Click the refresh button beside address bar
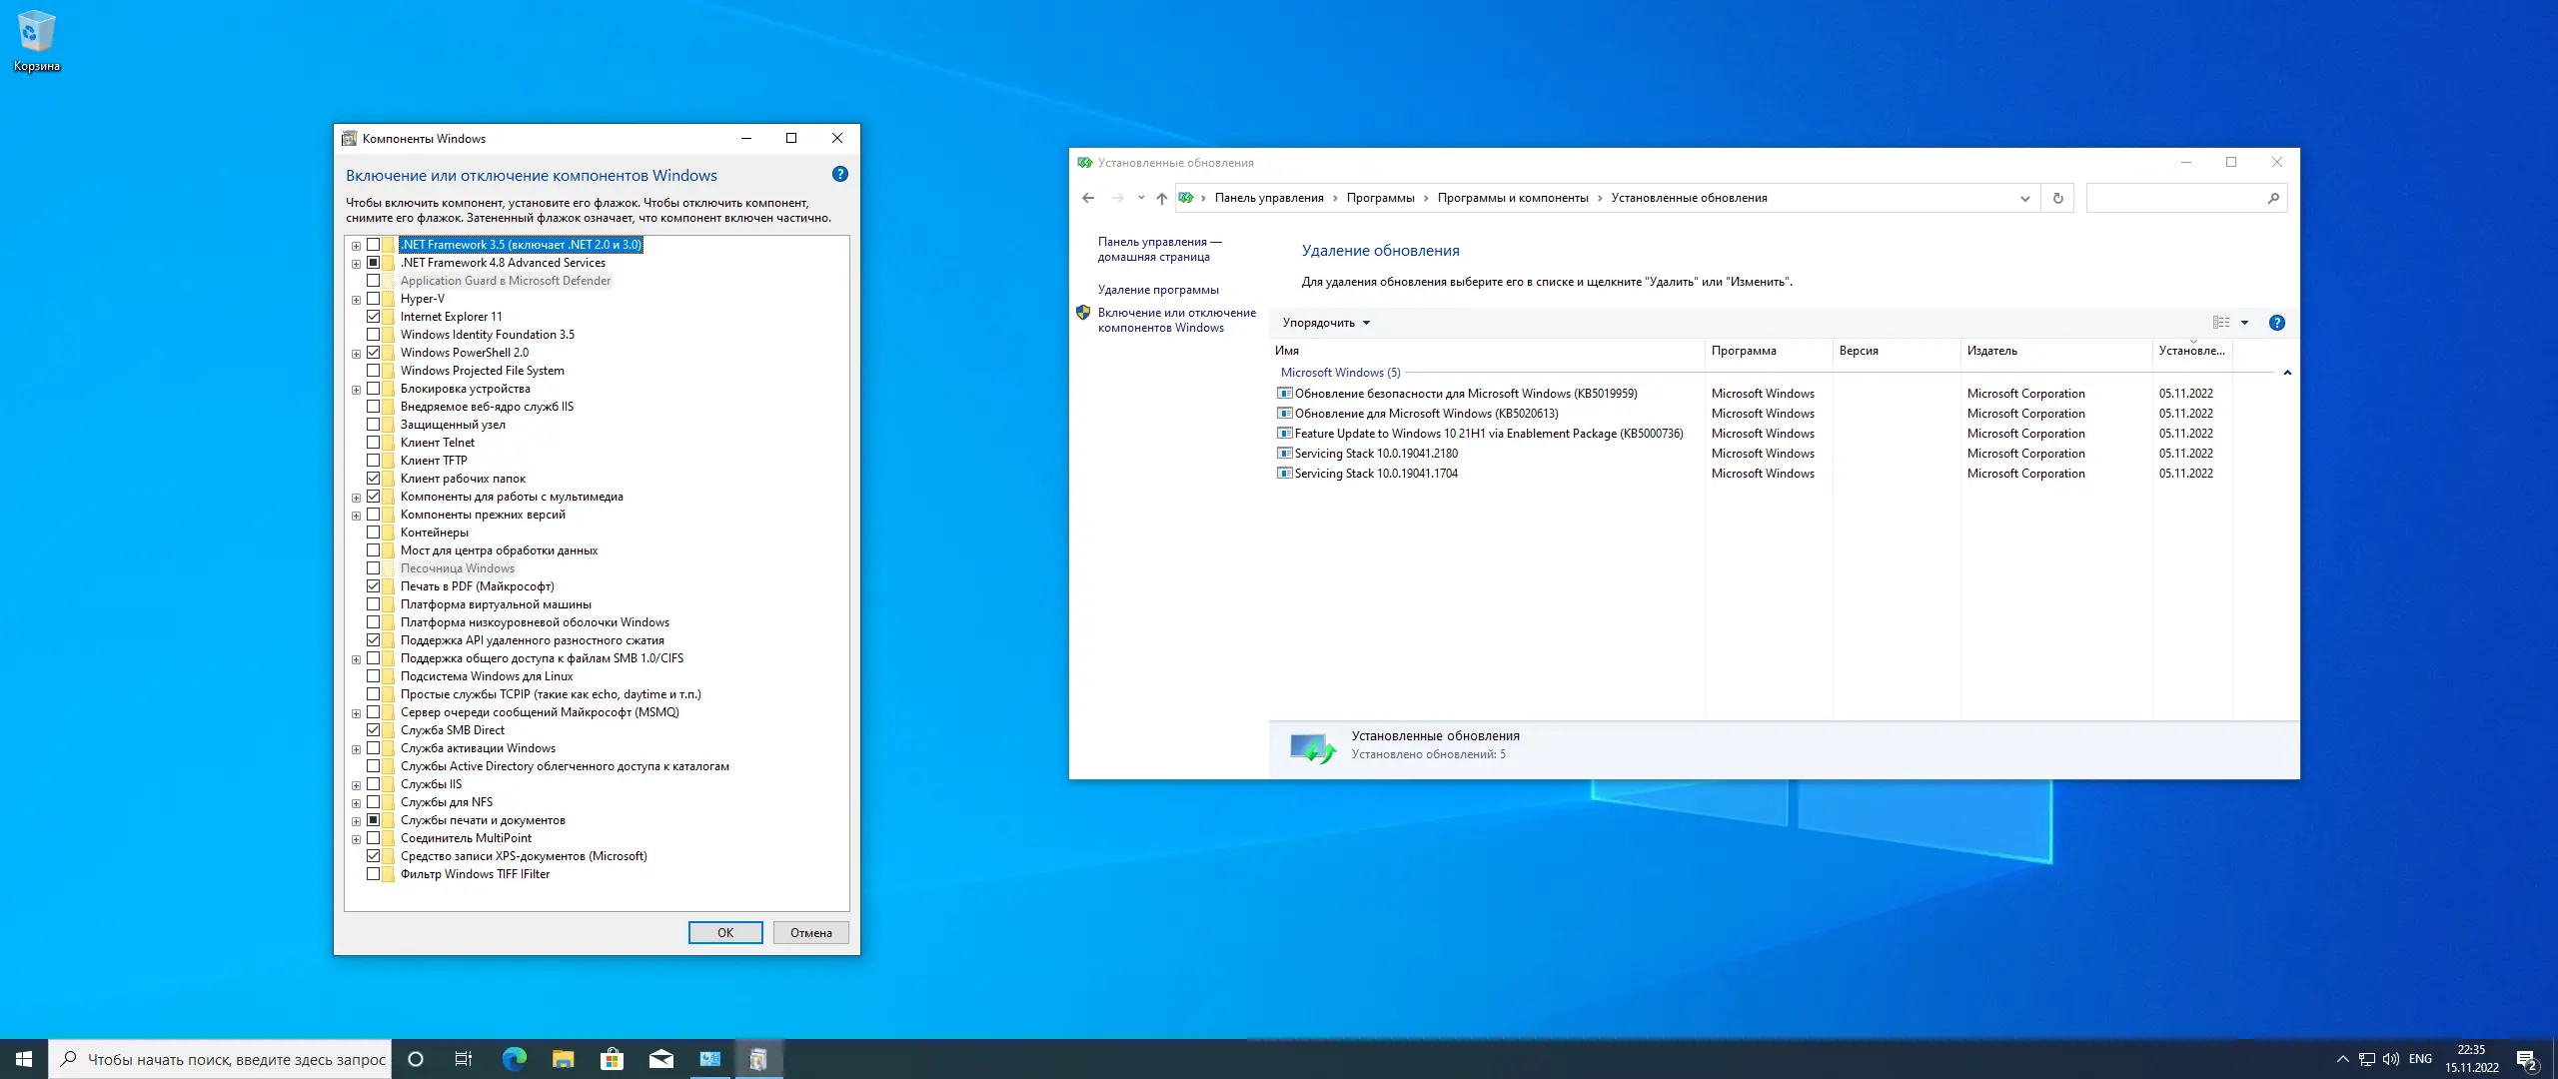2558x1079 pixels. coord(2057,198)
